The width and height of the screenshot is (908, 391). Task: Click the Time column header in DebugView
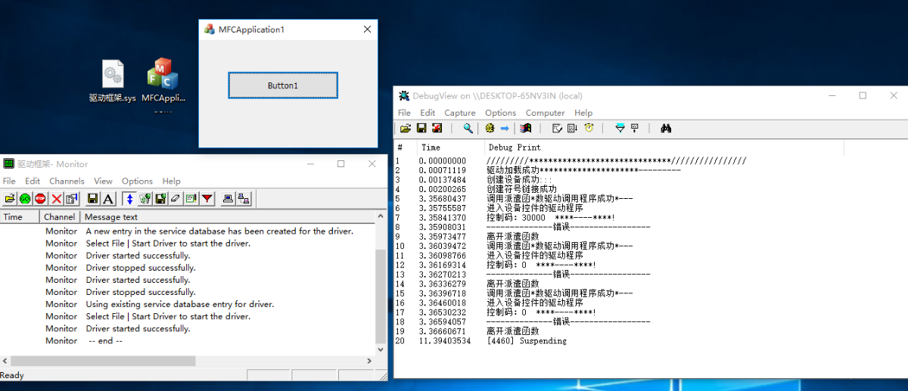coord(450,147)
